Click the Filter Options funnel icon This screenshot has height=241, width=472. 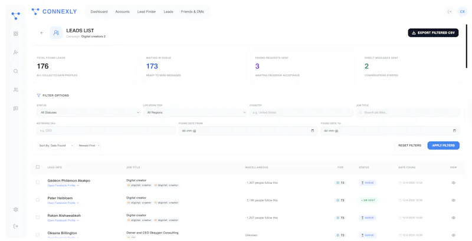pyautogui.click(x=38, y=95)
